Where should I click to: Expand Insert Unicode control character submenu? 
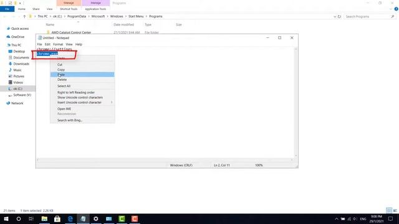82,102
